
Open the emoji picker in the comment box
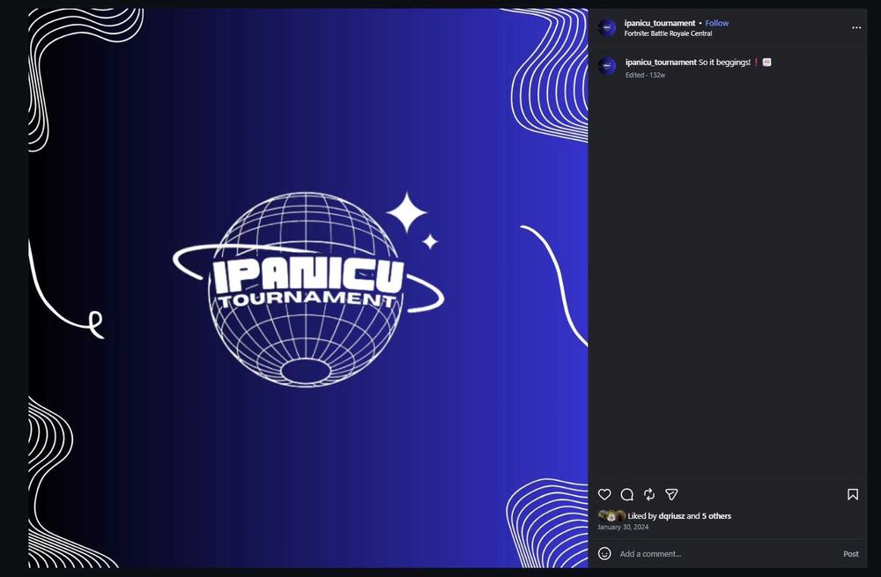coord(604,553)
